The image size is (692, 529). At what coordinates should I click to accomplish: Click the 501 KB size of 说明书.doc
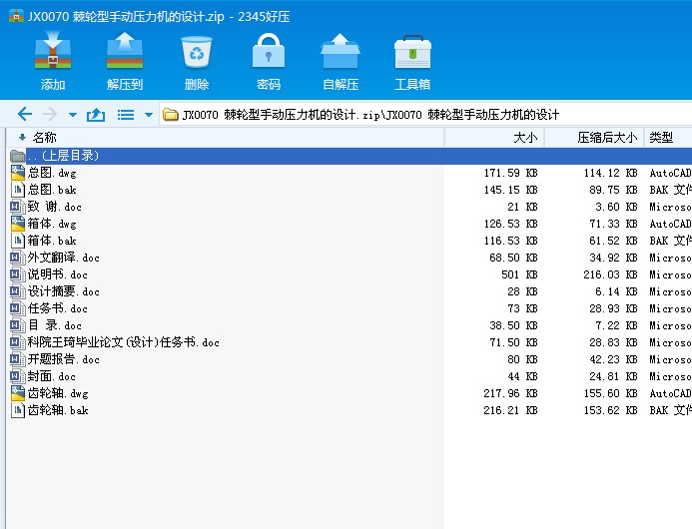[x=519, y=274]
